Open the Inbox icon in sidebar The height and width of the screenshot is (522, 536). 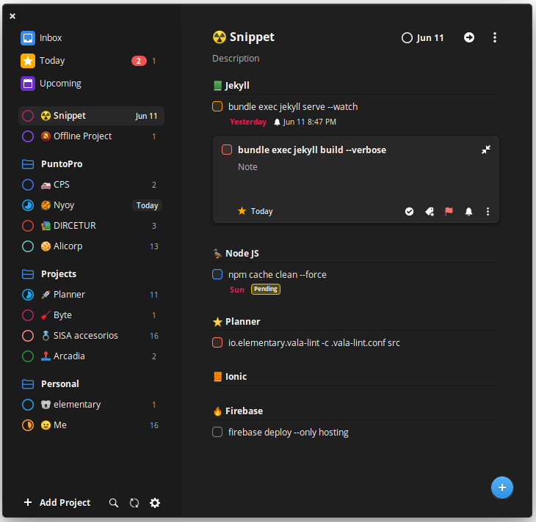pos(28,38)
